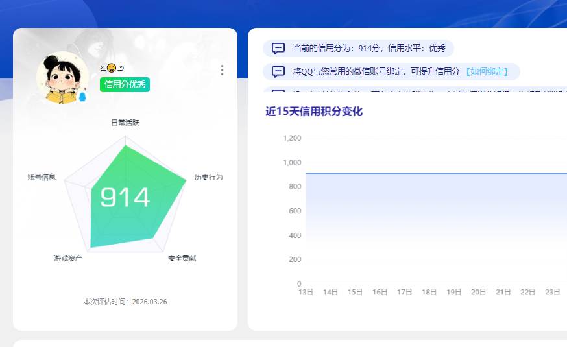Viewport: 567px width, 347px height.
Task: Click the 13日 label on chart axis
Action: (x=306, y=292)
